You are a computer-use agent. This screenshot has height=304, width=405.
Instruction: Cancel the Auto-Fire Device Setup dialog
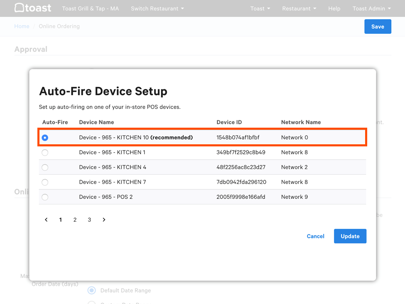coord(315,236)
